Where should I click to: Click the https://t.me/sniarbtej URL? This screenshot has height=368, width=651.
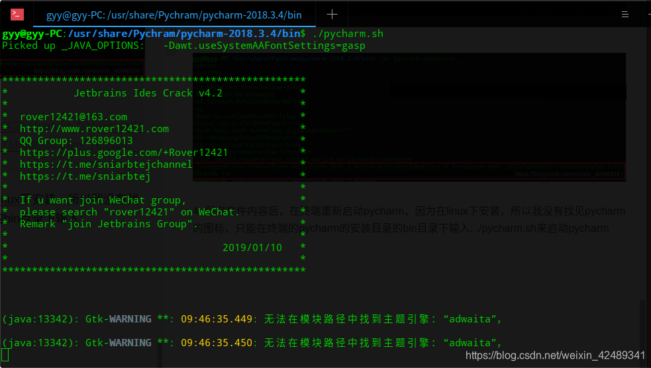tap(85, 176)
